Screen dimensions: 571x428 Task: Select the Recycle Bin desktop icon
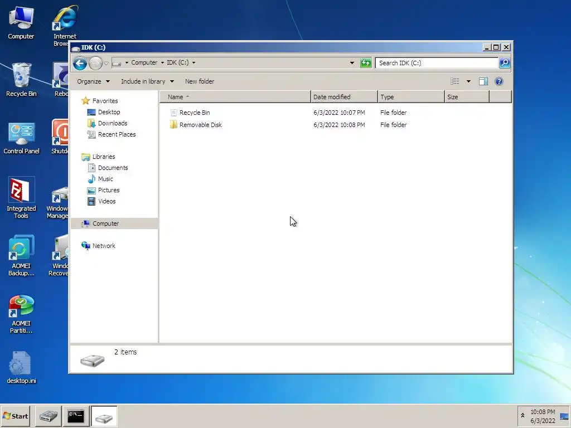point(21,80)
